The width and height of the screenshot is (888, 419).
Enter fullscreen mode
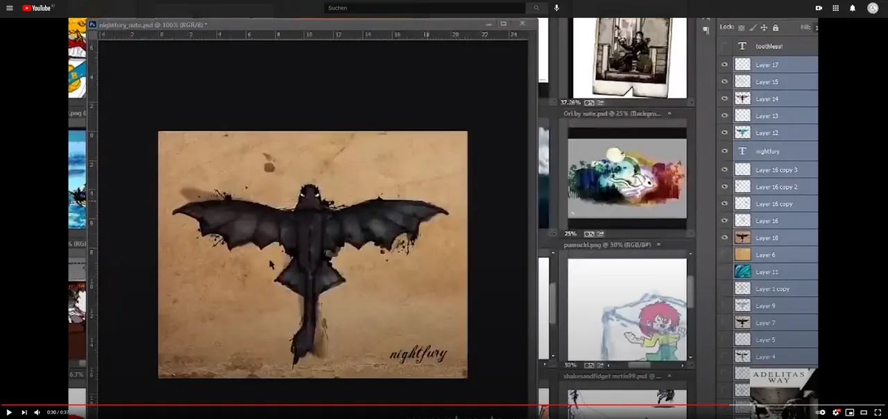(878, 412)
